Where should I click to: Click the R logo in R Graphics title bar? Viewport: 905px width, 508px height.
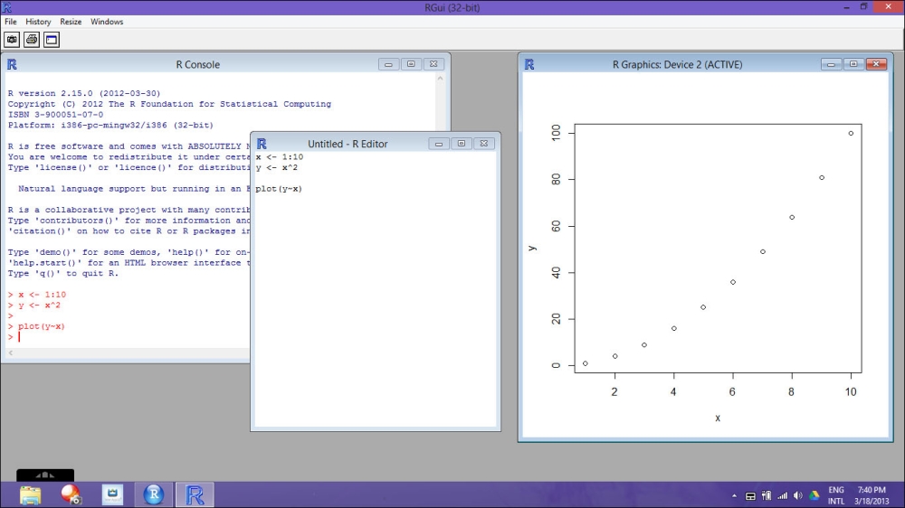pyautogui.click(x=529, y=64)
